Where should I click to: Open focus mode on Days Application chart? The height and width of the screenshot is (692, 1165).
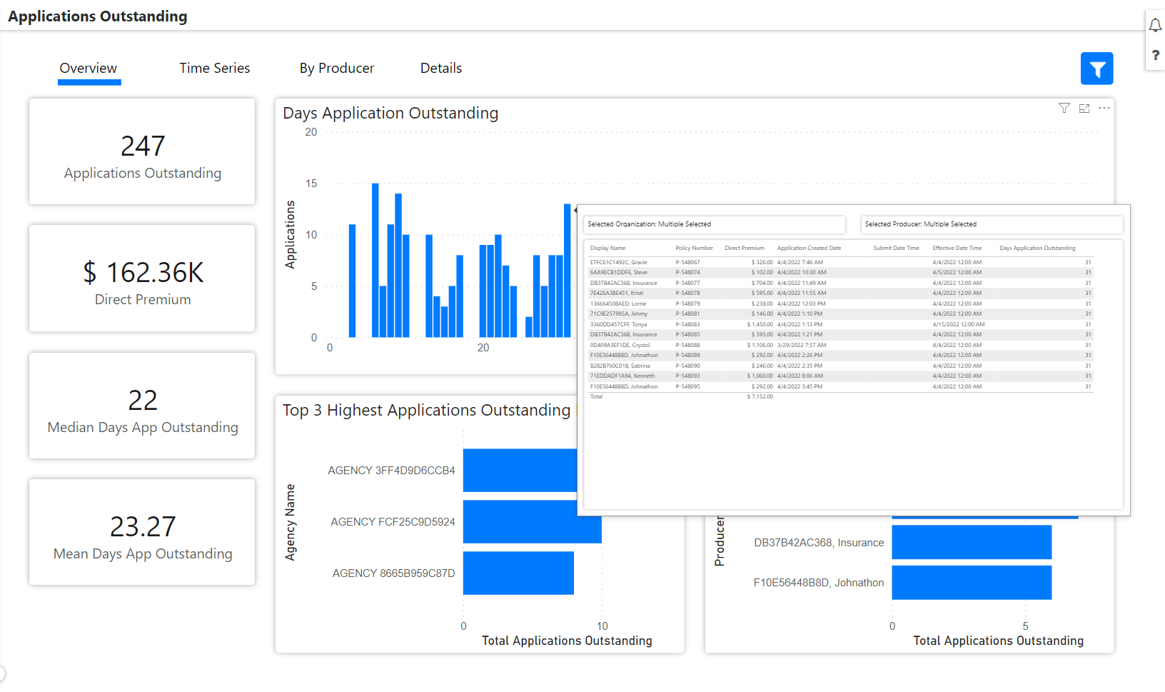click(1084, 108)
